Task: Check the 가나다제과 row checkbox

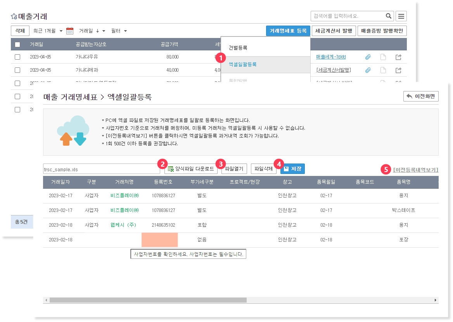Action: coord(17,70)
